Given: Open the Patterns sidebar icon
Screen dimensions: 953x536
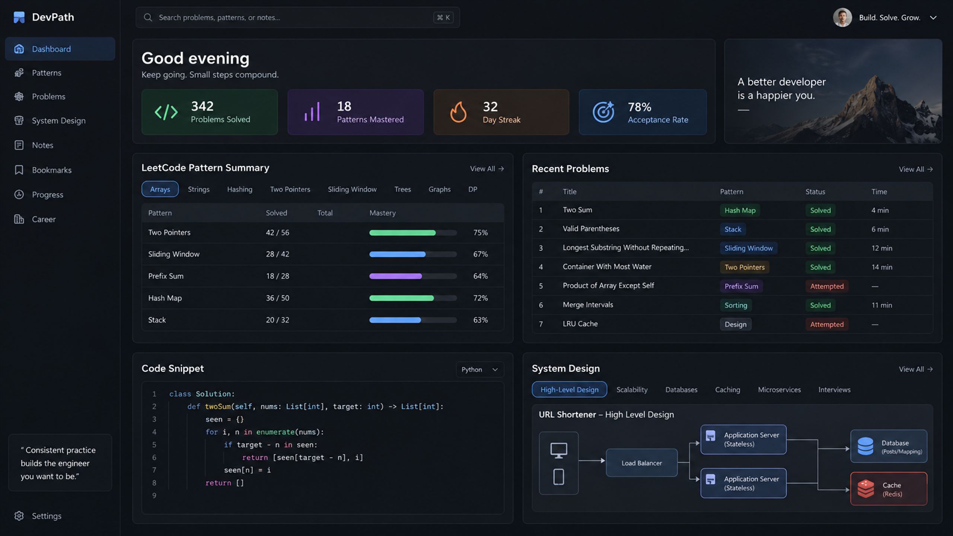Looking at the screenshot, I should (x=19, y=73).
